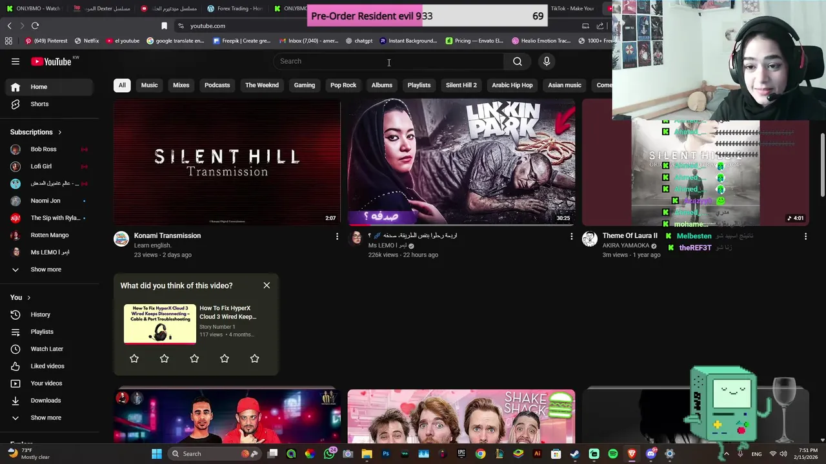Open options for Konami Transmission video
This screenshot has width=826, height=464.
click(337, 237)
